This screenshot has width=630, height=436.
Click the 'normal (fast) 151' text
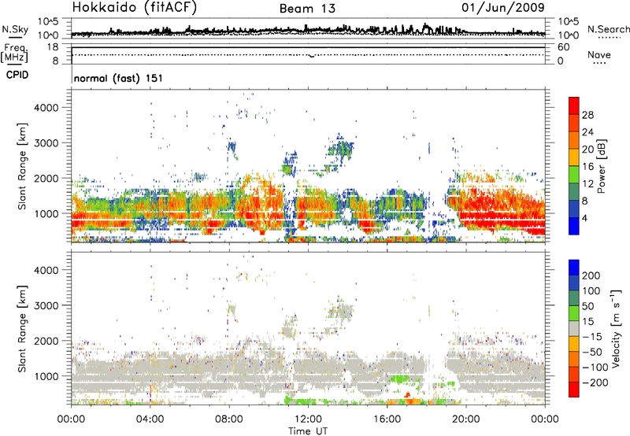pyautogui.click(x=119, y=78)
